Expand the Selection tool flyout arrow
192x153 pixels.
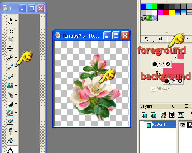[16, 30]
